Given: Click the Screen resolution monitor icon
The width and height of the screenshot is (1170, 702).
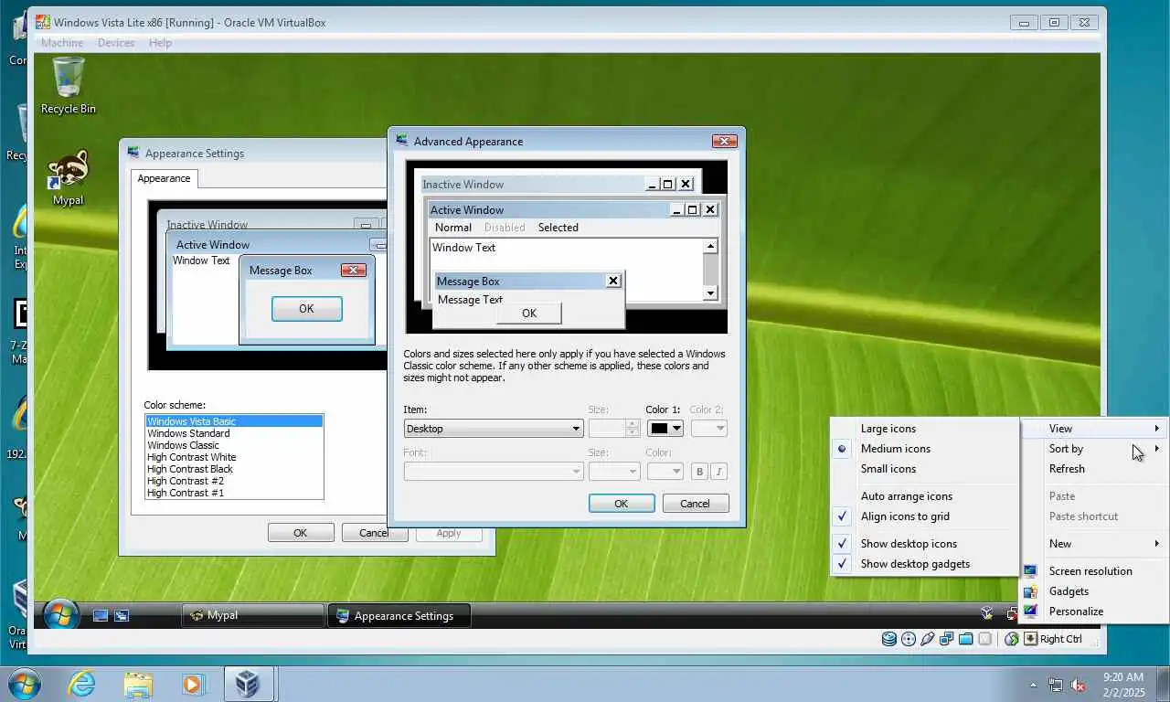Looking at the screenshot, I should [1031, 571].
